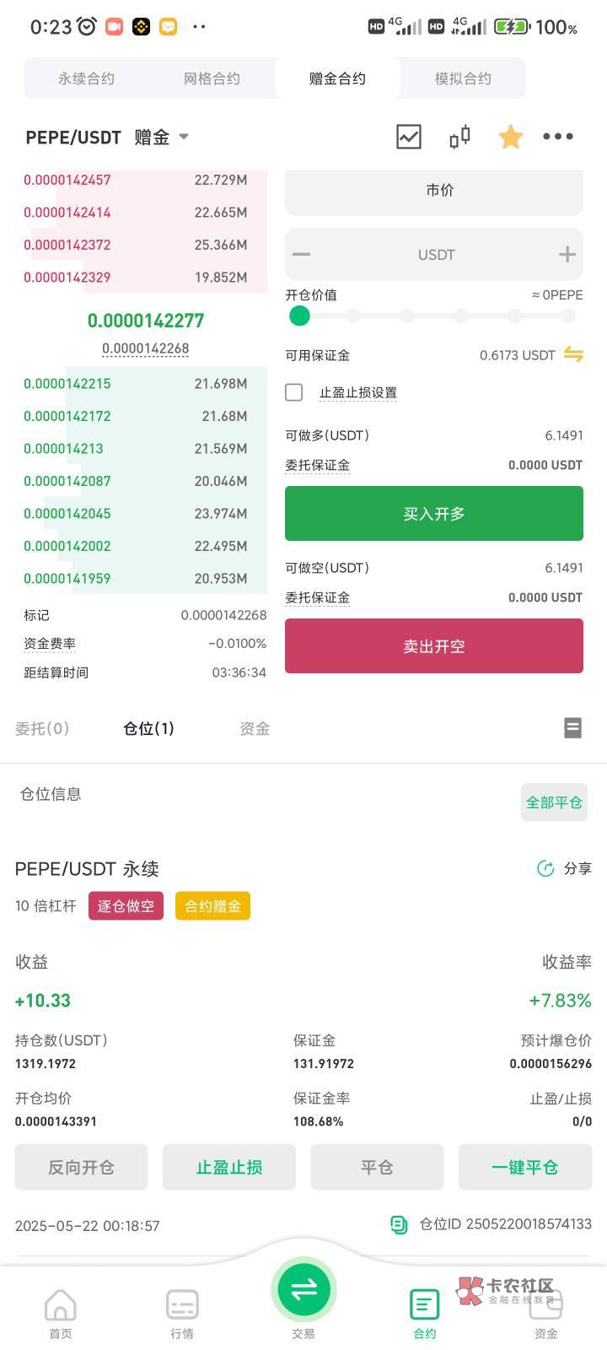Open the line chart view icon
Image resolution: width=607 pixels, height=1350 pixels.
(409, 137)
